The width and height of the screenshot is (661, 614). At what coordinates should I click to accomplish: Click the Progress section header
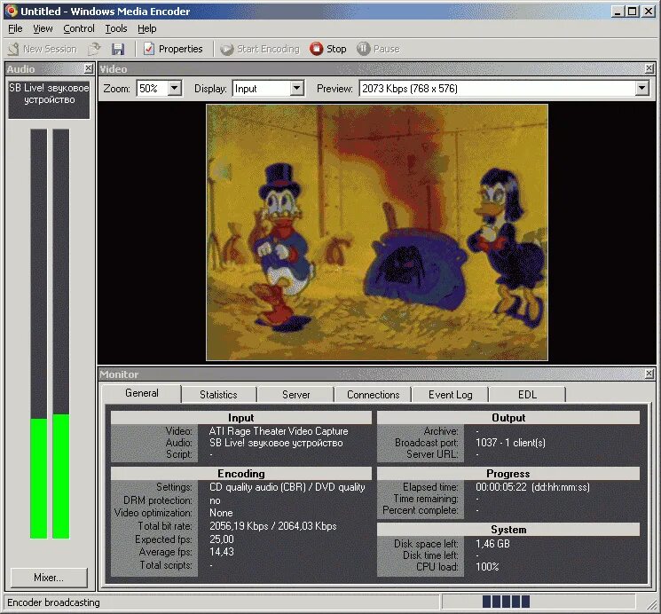click(508, 473)
